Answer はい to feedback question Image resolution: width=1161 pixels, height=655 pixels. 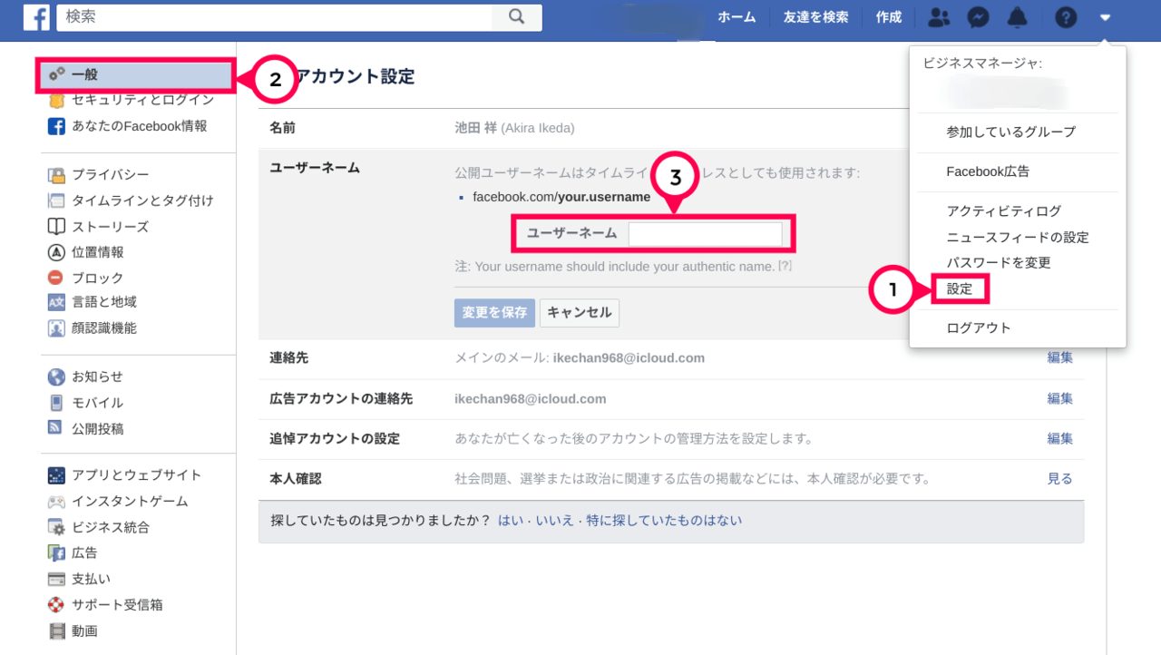(x=511, y=521)
